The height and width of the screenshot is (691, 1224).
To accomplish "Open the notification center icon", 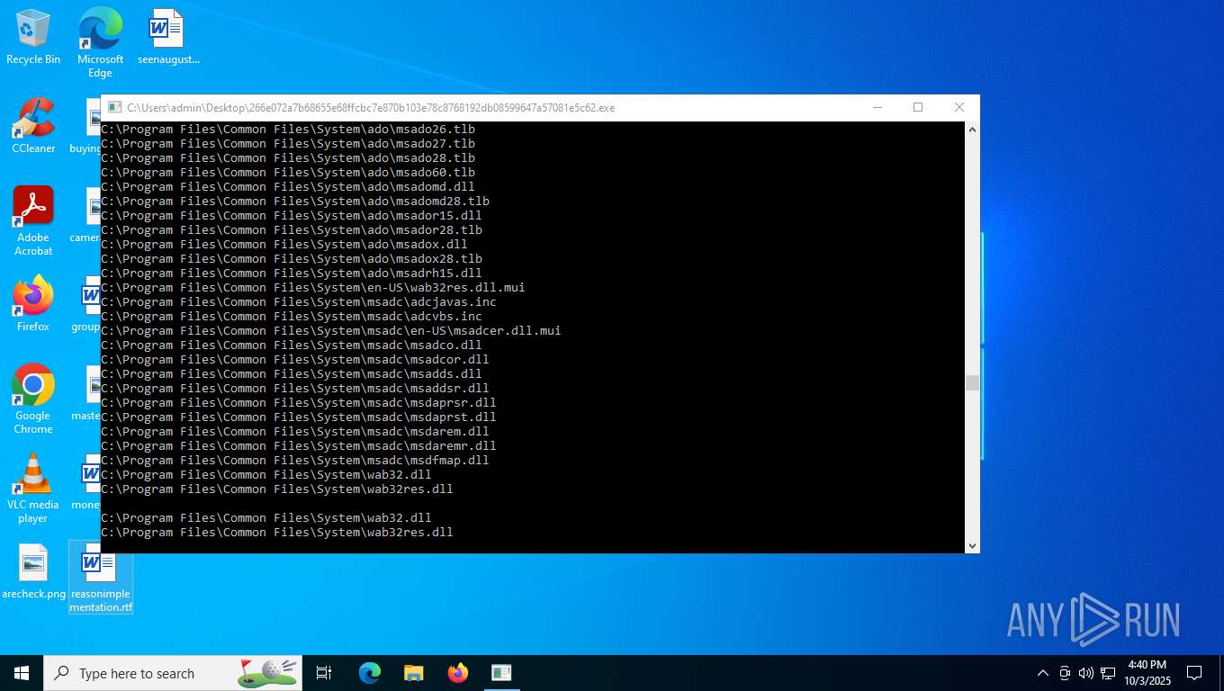I will [x=1194, y=673].
